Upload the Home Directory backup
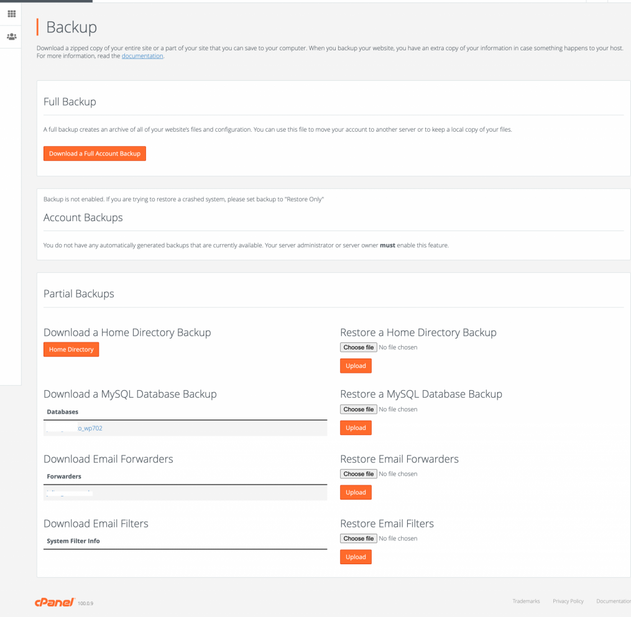 click(x=356, y=365)
